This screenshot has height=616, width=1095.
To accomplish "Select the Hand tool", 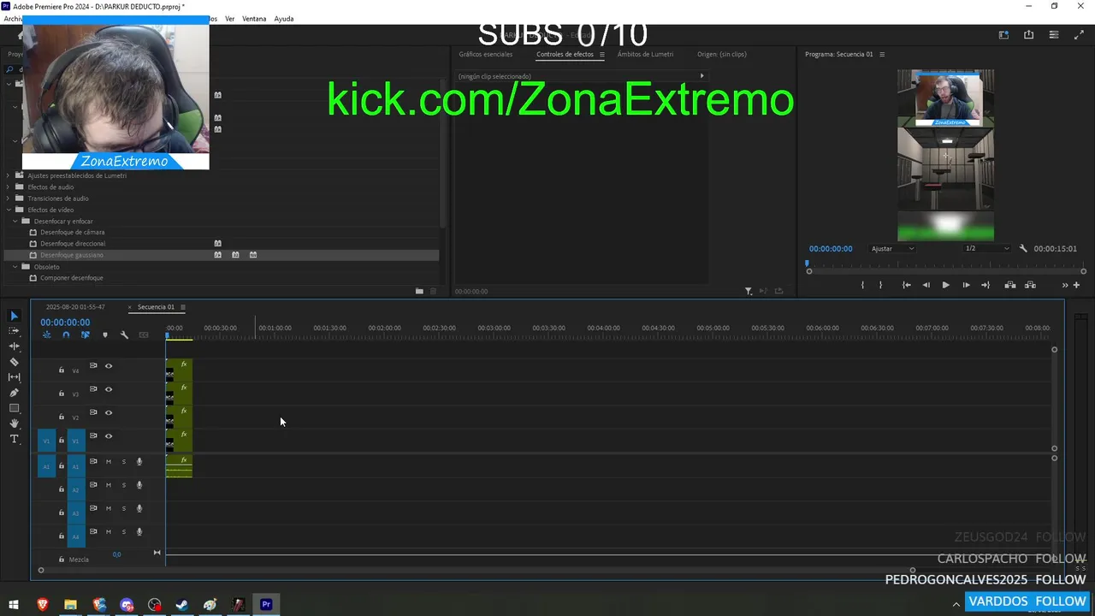I will 14,423.
